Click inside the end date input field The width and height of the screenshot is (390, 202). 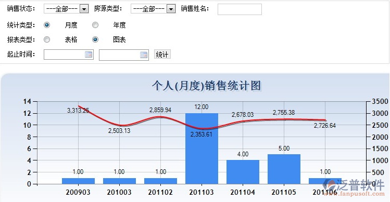coord(124,55)
